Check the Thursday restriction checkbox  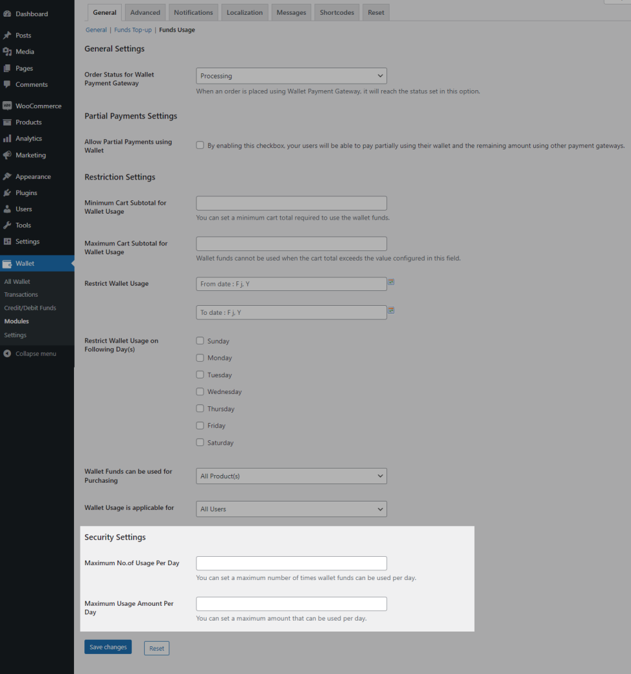tap(200, 408)
